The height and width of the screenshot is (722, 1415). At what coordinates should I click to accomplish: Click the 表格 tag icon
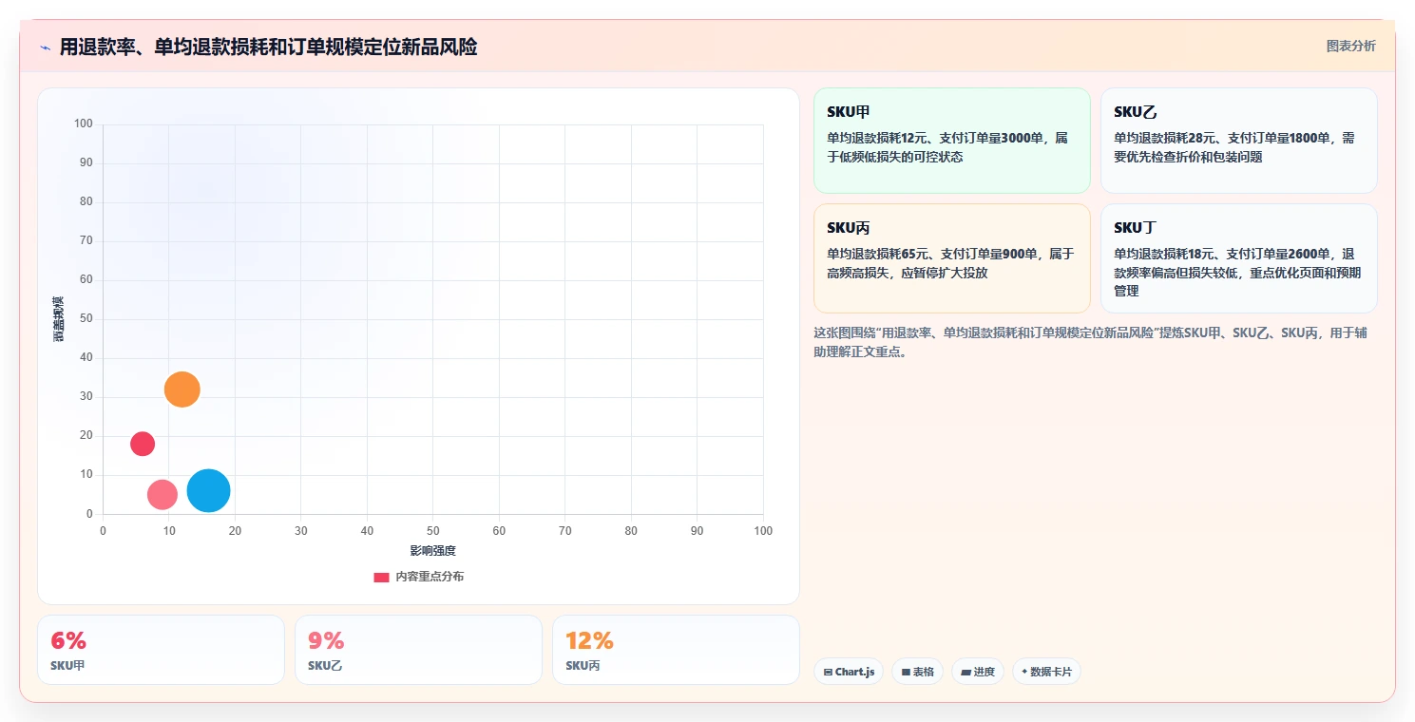pos(906,672)
